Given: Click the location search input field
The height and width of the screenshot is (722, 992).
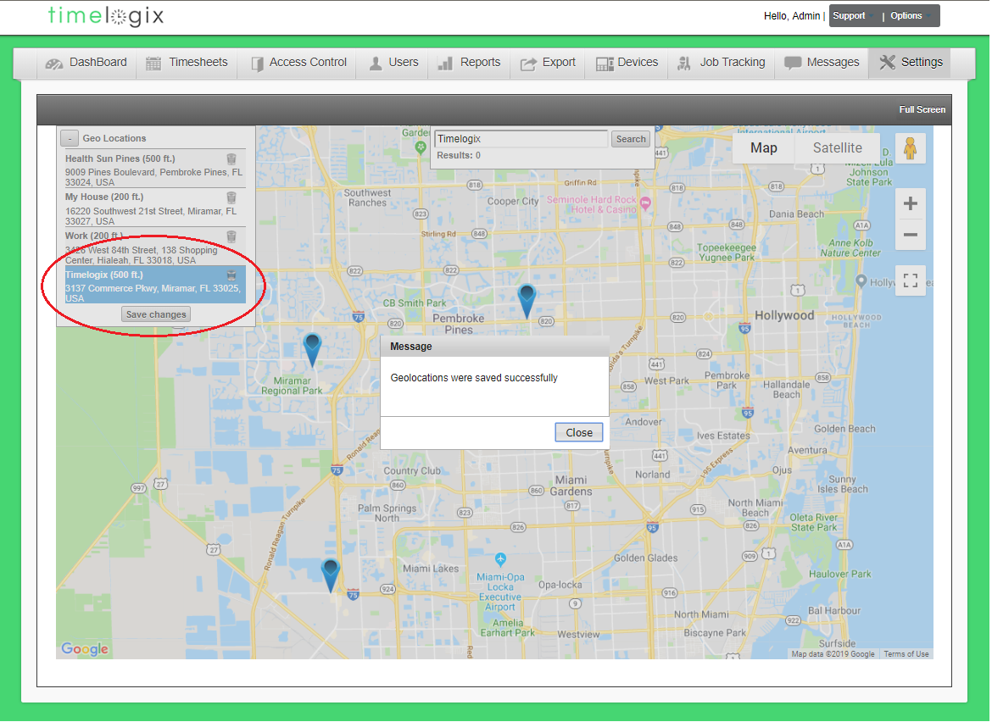Looking at the screenshot, I should pyautogui.click(x=521, y=139).
